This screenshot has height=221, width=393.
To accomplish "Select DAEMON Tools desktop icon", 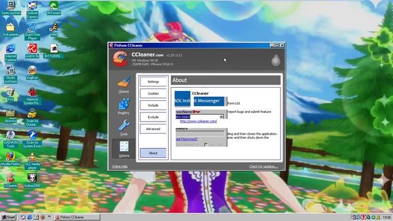I will coord(10,139).
